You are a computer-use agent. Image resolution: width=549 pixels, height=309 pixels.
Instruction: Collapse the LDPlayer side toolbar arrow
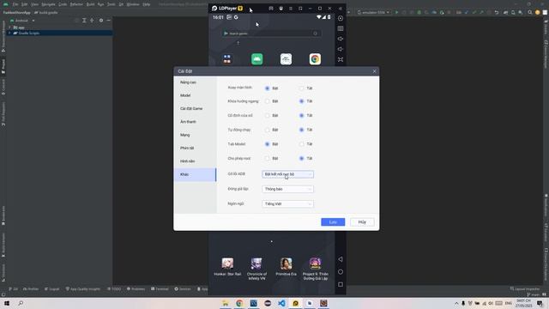(341, 8)
